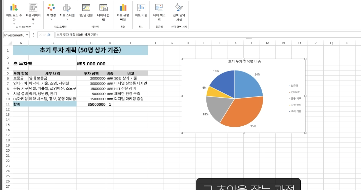Expand the 빠른 레이아웃 dropdown arrow
The image size is (361, 190).
coord(33,24)
